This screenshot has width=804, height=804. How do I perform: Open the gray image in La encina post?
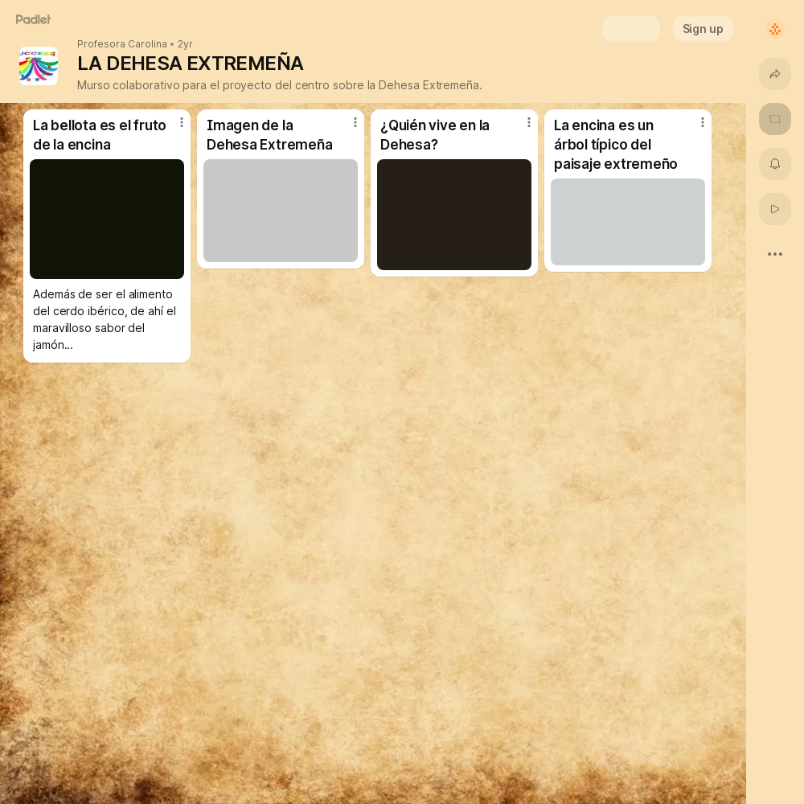point(628,222)
